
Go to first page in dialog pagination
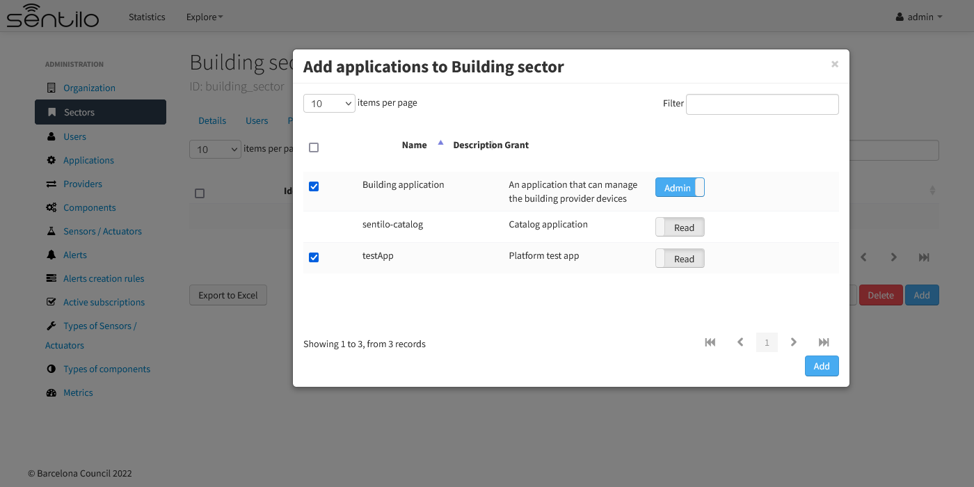[710, 342]
